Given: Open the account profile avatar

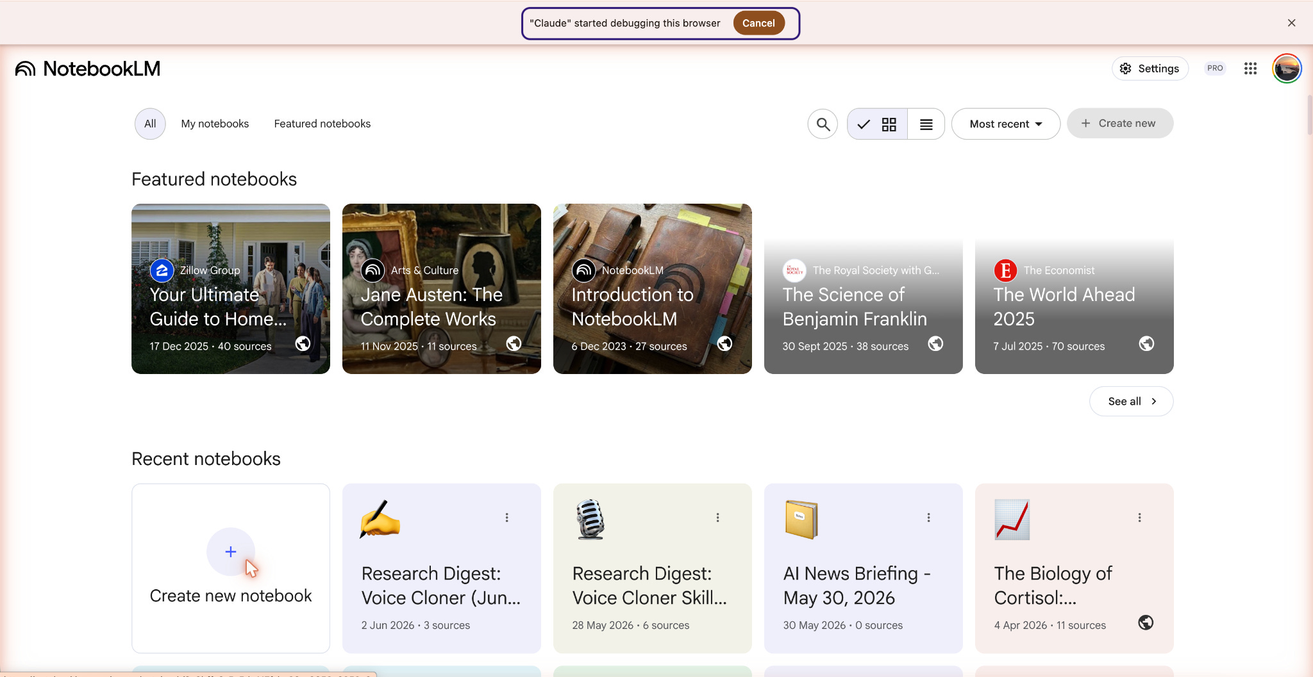Looking at the screenshot, I should pyautogui.click(x=1287, y=69).
